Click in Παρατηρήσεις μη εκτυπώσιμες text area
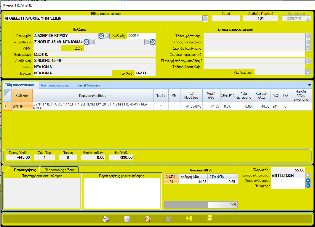Screen dimensions: 315x227 pos(121,193)
